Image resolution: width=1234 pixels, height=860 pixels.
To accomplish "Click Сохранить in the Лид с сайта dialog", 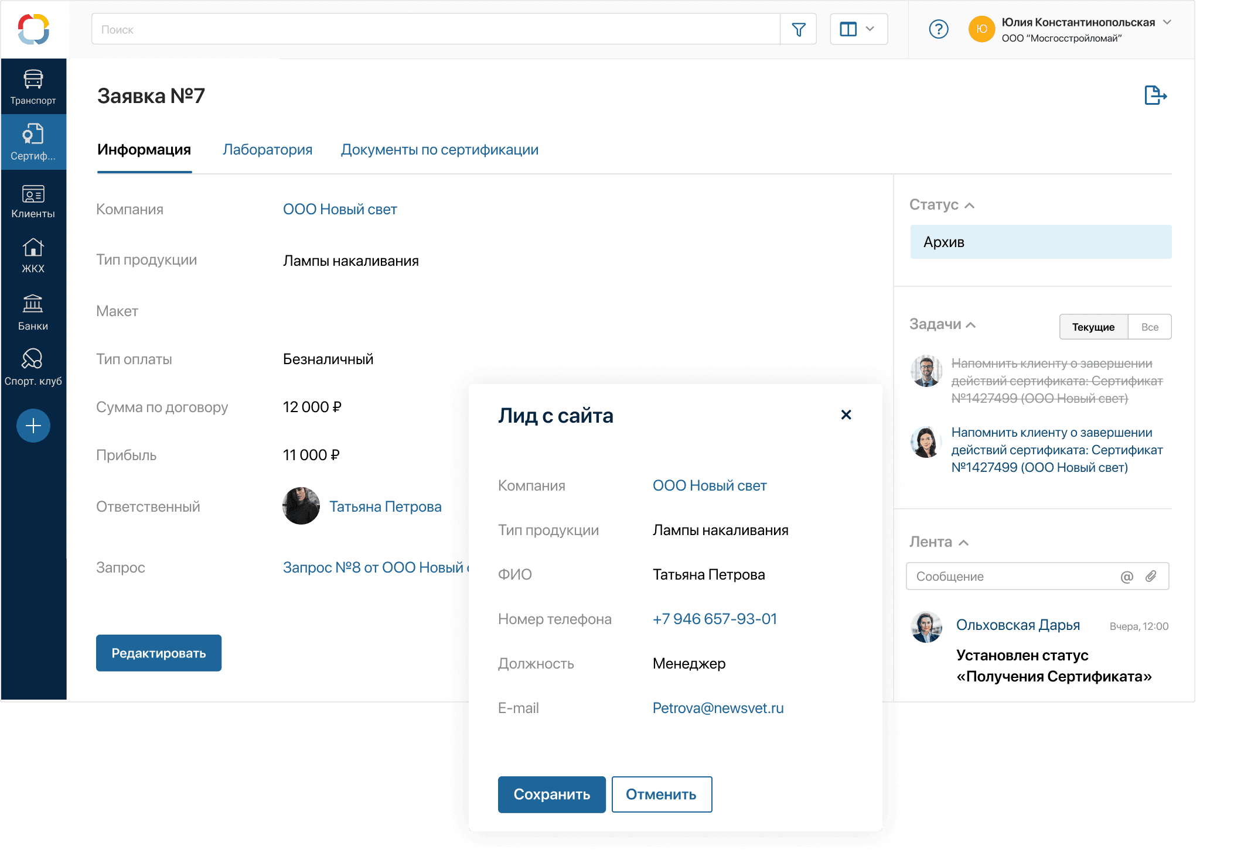I will point(551,794).
